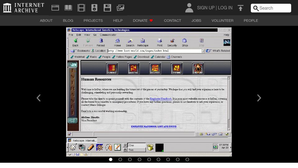Open the InGen Humans section icon

112,68
